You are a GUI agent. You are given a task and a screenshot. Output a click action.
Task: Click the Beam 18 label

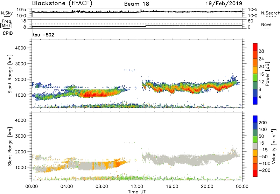click(136, 4)
